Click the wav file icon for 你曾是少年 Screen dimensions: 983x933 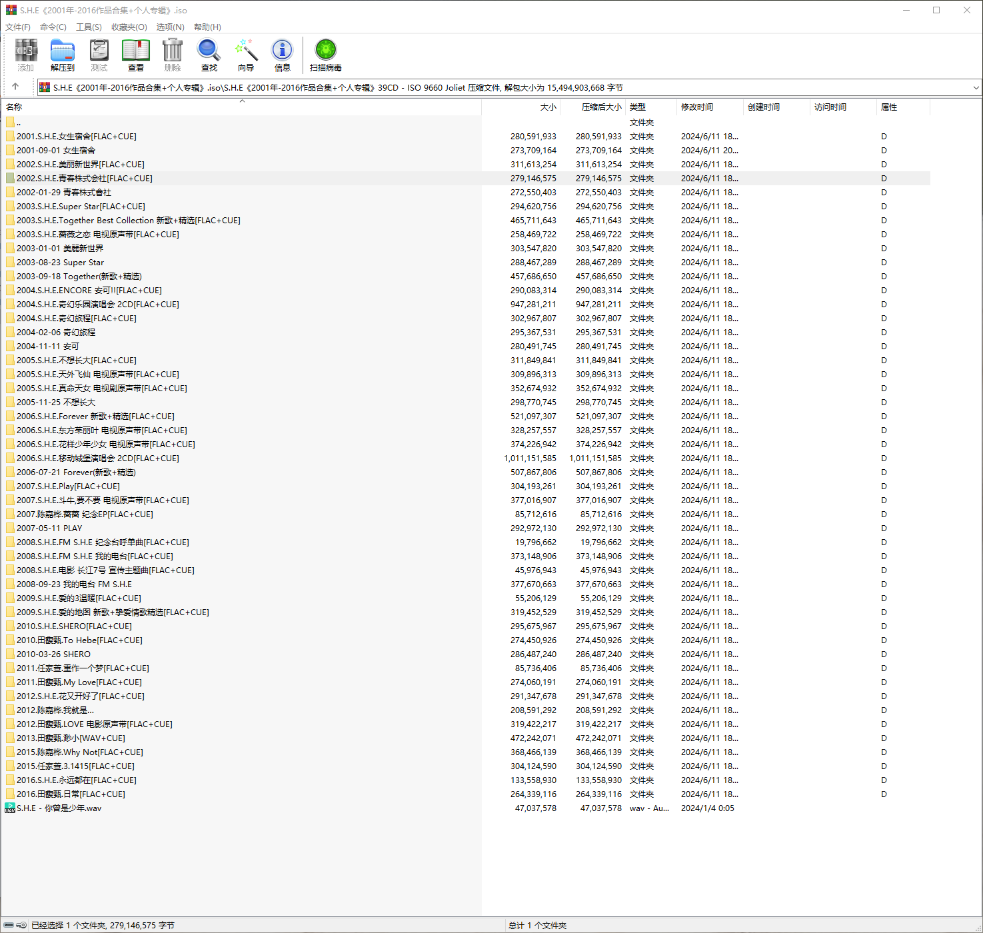tap(10, 808)
